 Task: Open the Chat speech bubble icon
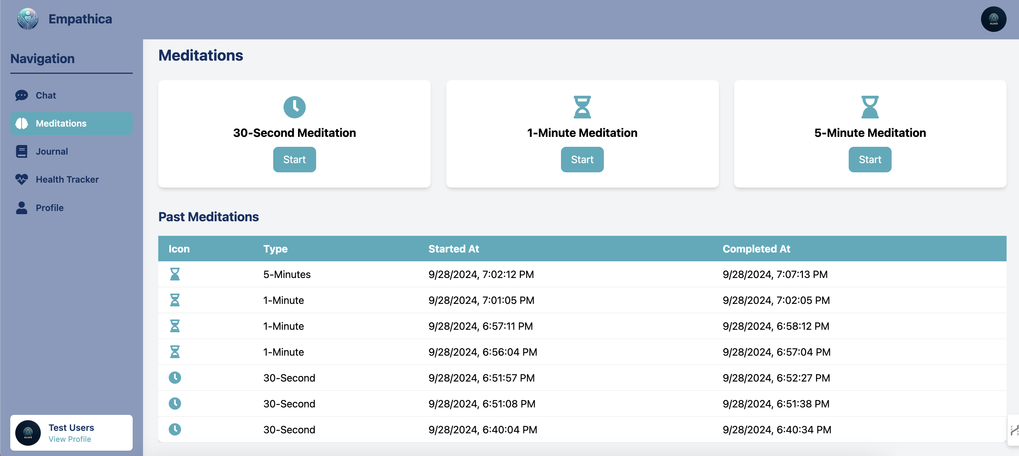(x=21, y=95)
